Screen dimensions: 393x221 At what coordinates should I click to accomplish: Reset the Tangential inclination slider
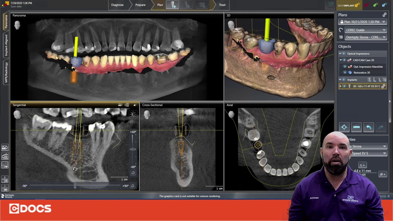tap(133, 173)
